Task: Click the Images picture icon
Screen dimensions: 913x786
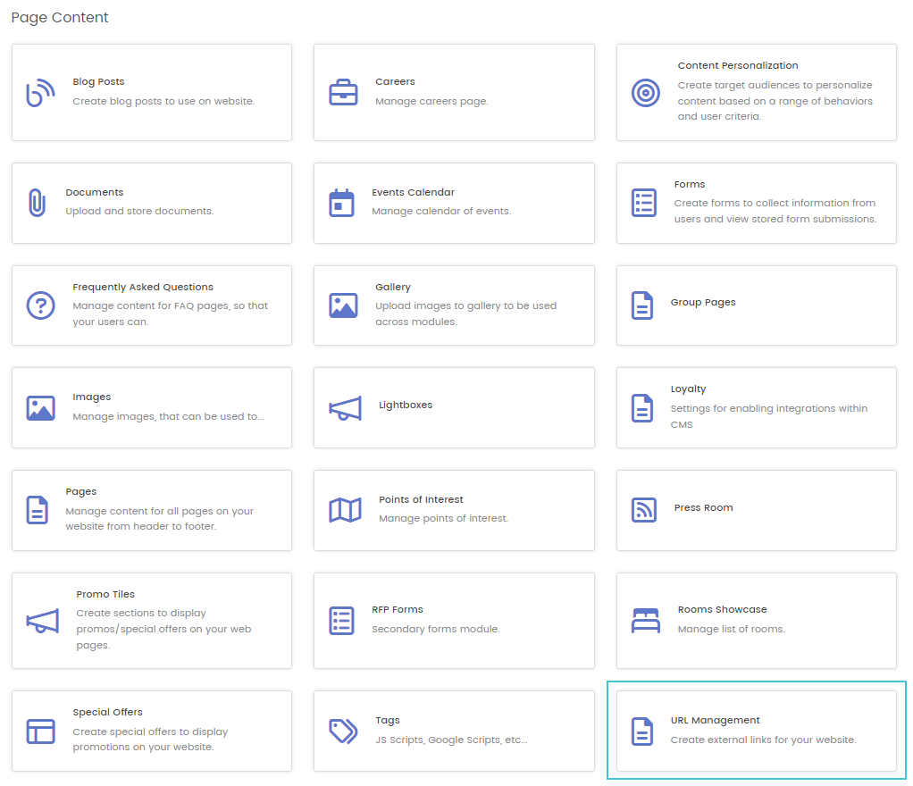Action: (41, 408)
